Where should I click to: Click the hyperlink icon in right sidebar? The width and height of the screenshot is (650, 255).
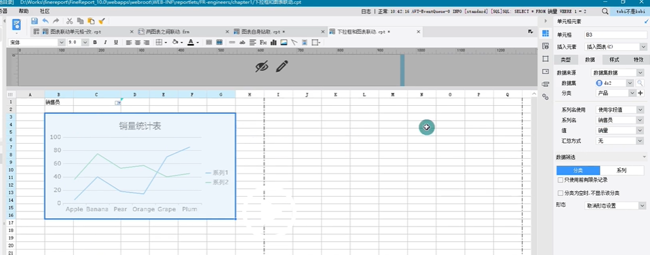click(x=546, y=96)
